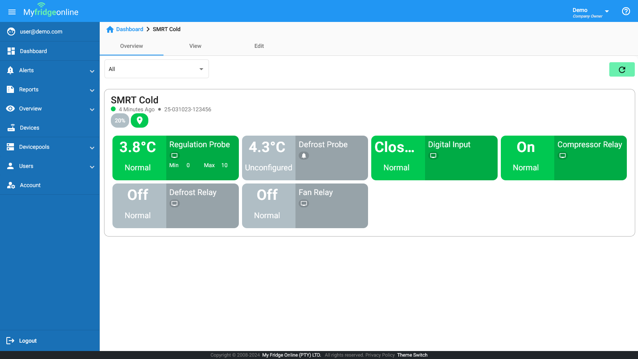Image resolution: width=638 pixels, height=359 pixels.
Task: Click the Logout exit icon
Action: [10, 341]
